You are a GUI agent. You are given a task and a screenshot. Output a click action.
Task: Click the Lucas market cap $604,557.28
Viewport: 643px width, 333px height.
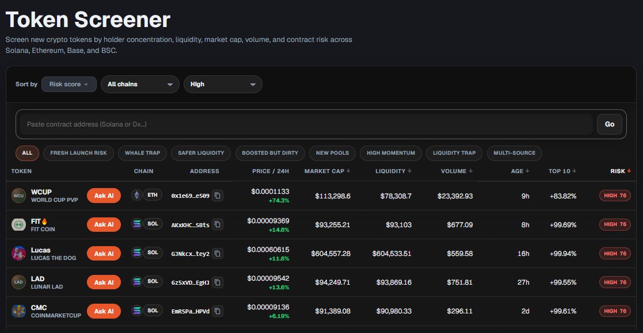330,254
